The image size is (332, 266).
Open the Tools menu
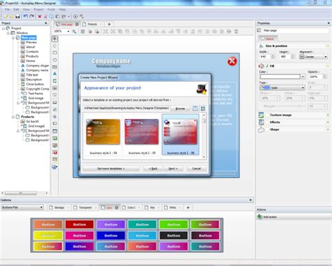click(51, 10)
